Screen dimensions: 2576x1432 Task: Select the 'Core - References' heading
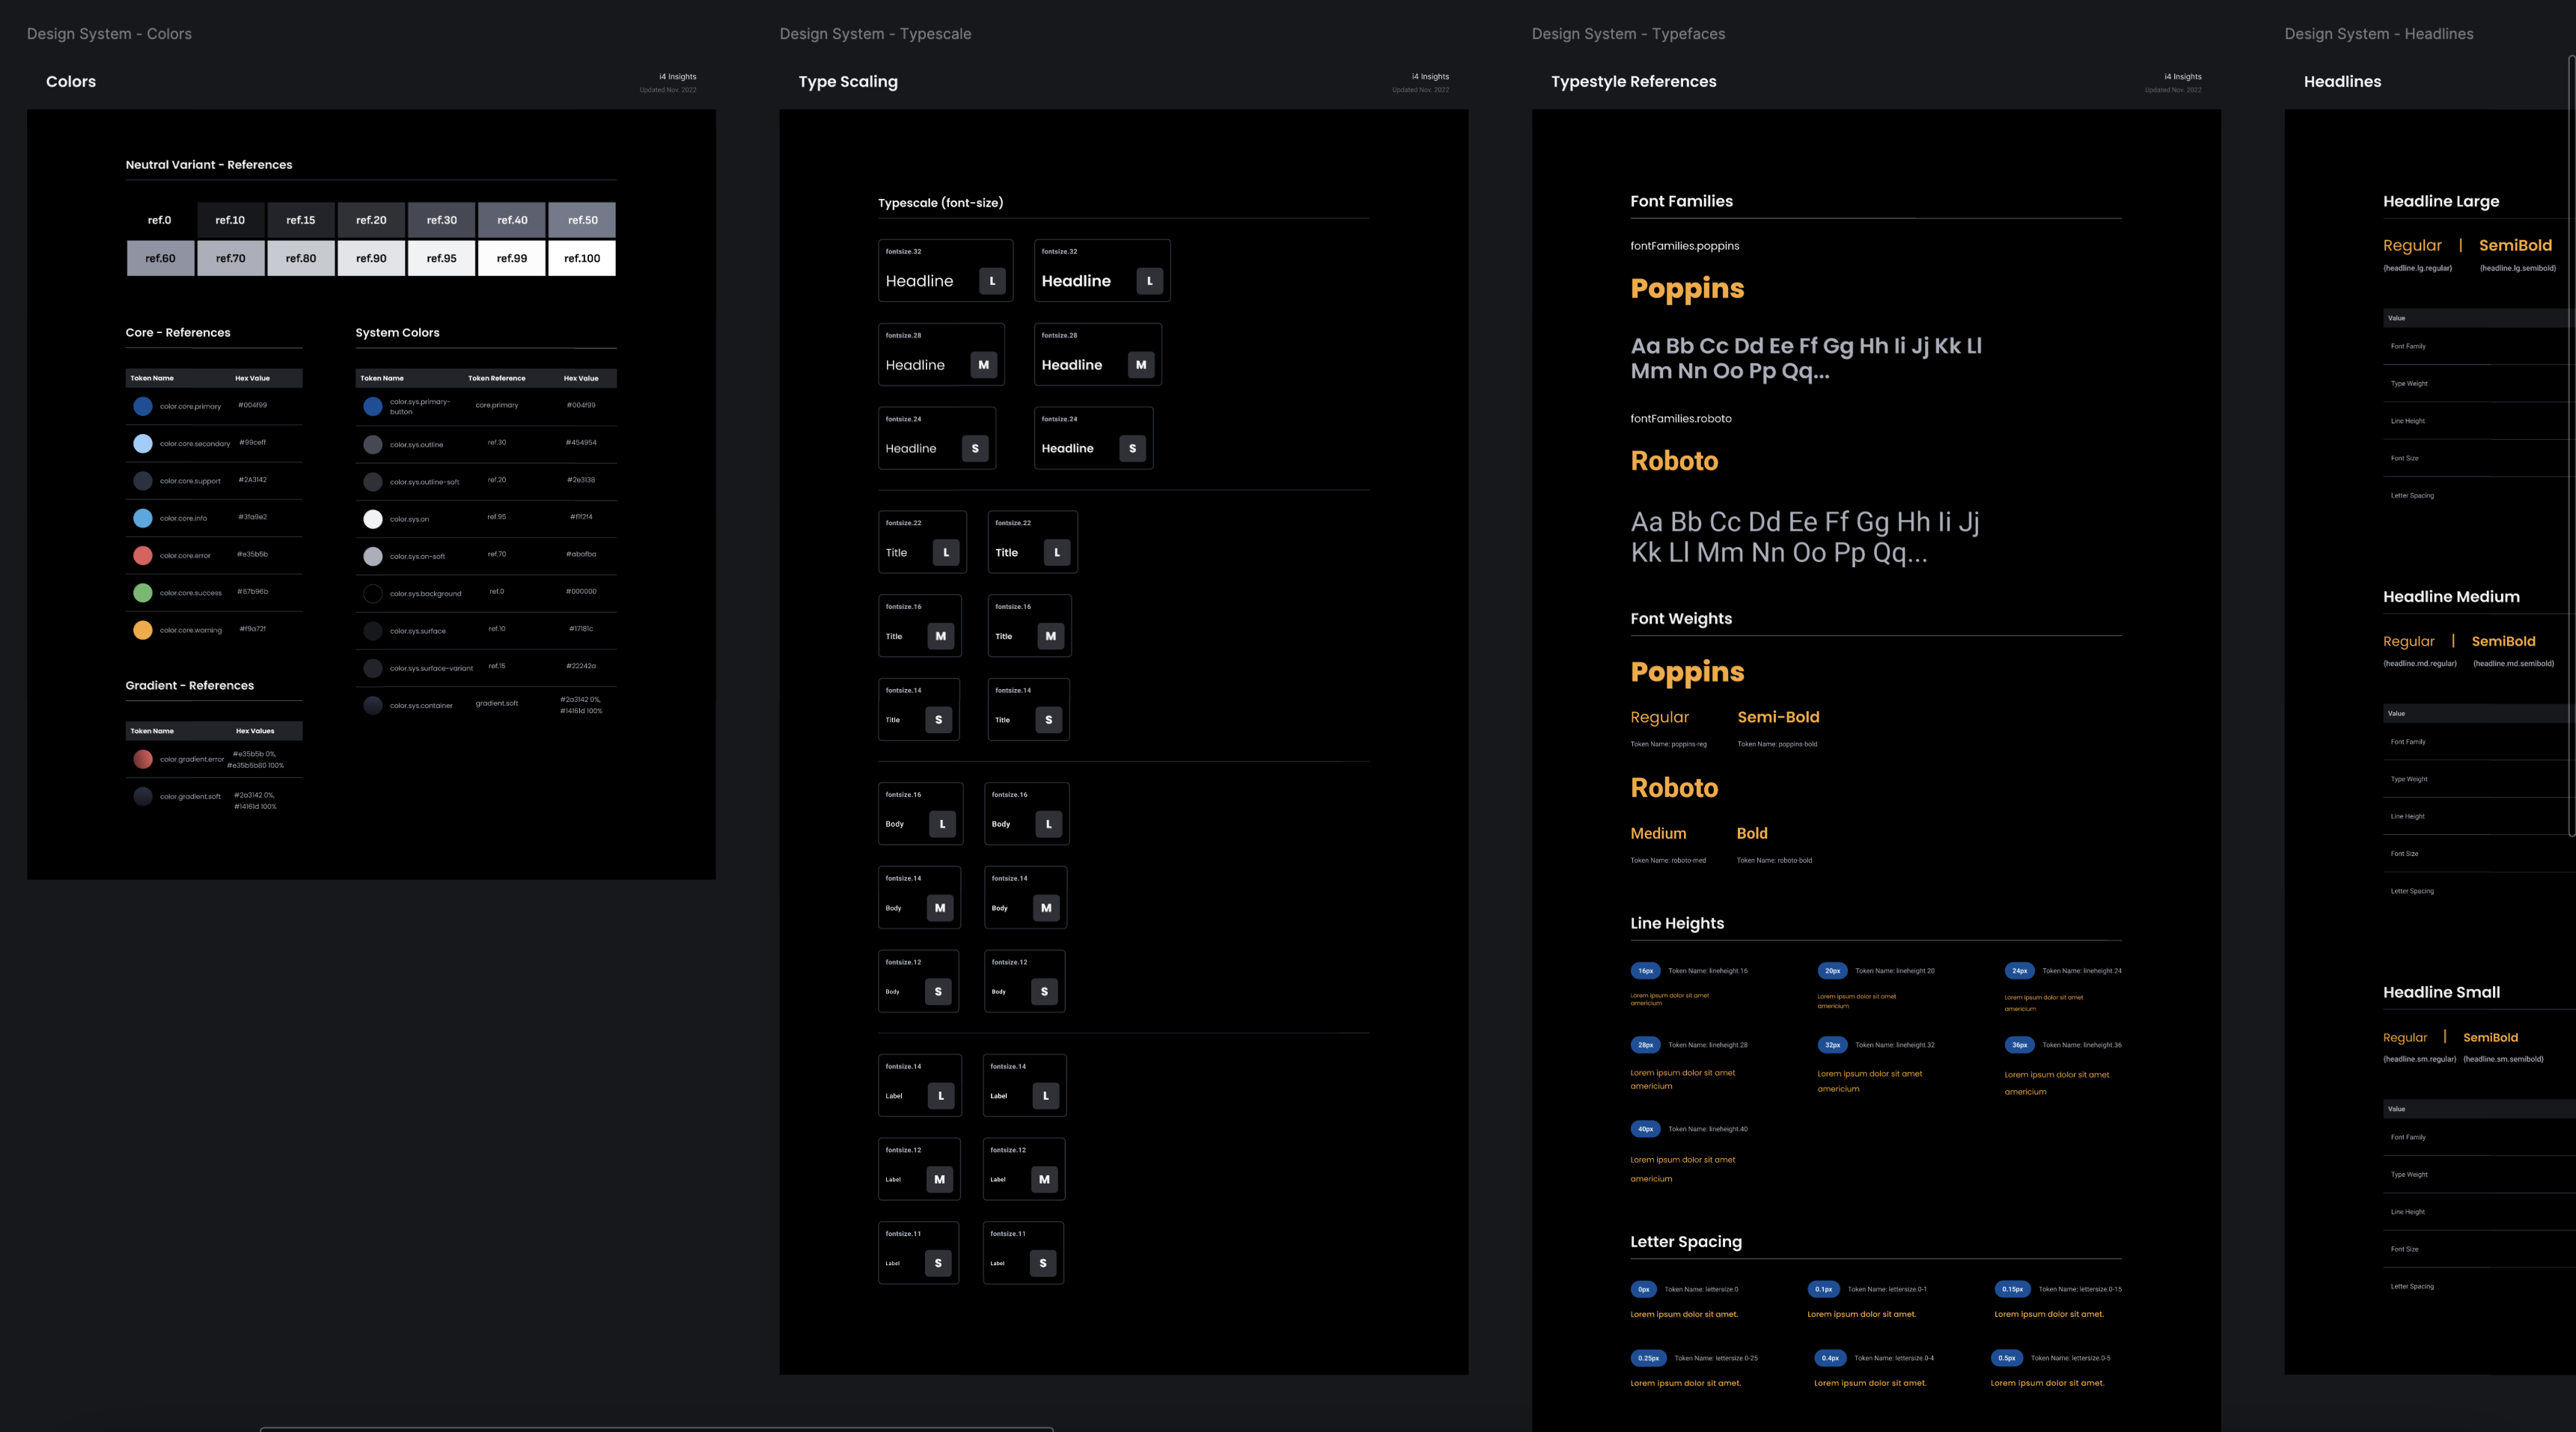pyautogui.click(x=178, y=333)
